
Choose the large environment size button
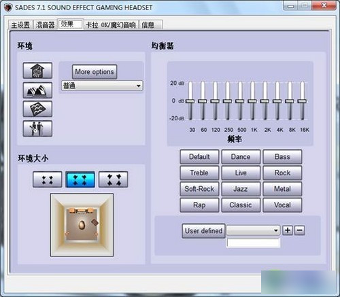(114, 179)
